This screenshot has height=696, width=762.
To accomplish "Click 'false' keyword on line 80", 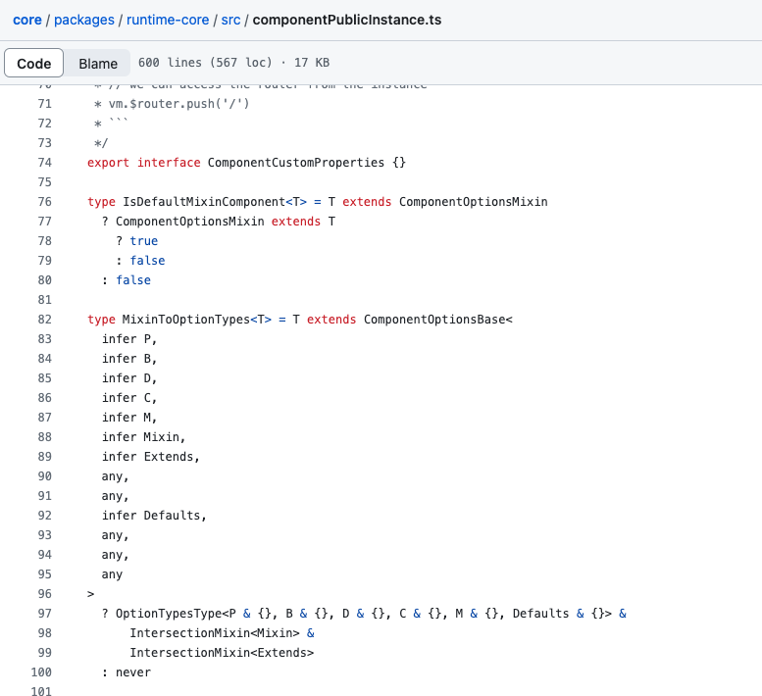I will (133, 280).
